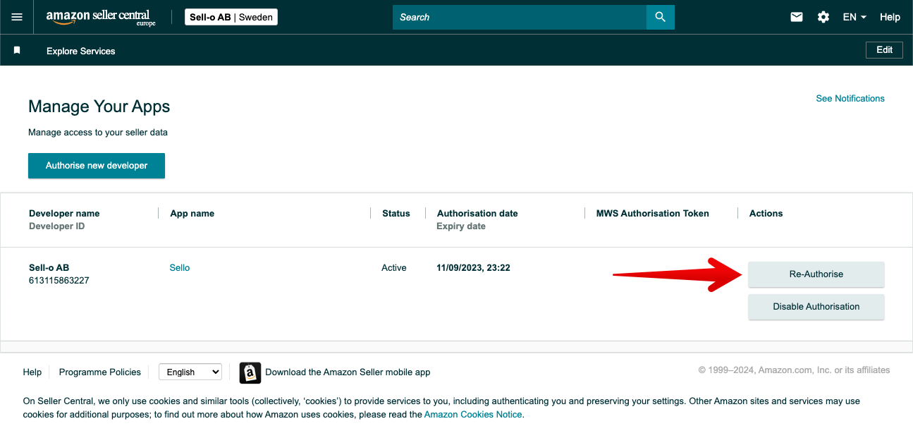Click Download the Amazon Seller mobile app text
Screen dimensions: 913x438
pos(348,372)
